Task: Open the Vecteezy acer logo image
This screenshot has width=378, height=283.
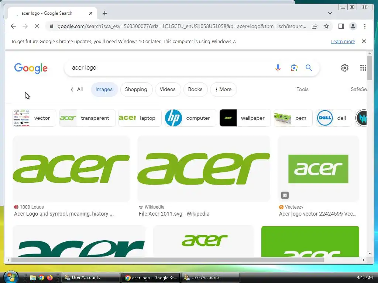Action: point(319,169)
